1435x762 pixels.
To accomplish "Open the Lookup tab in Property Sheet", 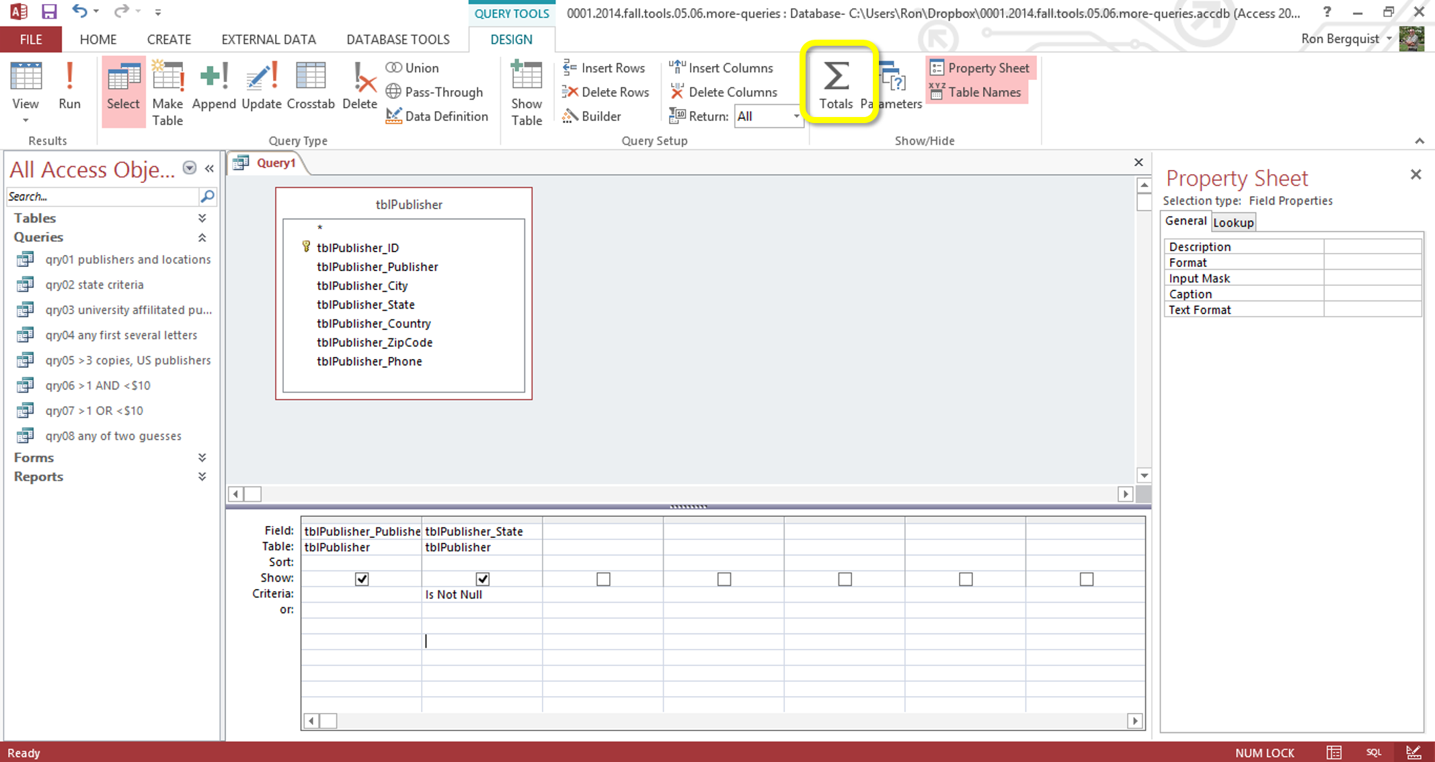I will pyautogui.click(x=1233, y=223).
